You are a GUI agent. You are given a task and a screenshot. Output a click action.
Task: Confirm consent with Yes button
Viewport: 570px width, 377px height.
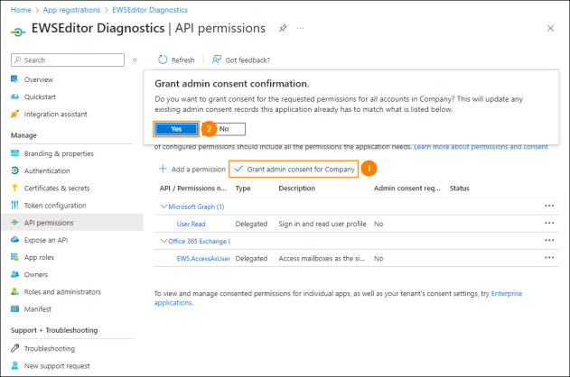176,129
